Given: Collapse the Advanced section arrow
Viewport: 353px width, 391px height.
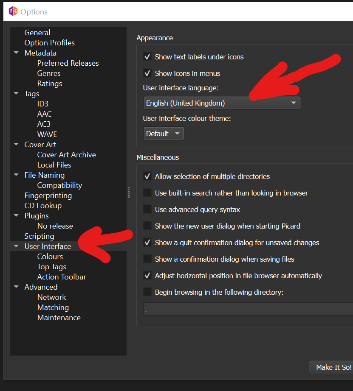Looking at the screenshot, I should pyautogui.click(x=16, y=287).
